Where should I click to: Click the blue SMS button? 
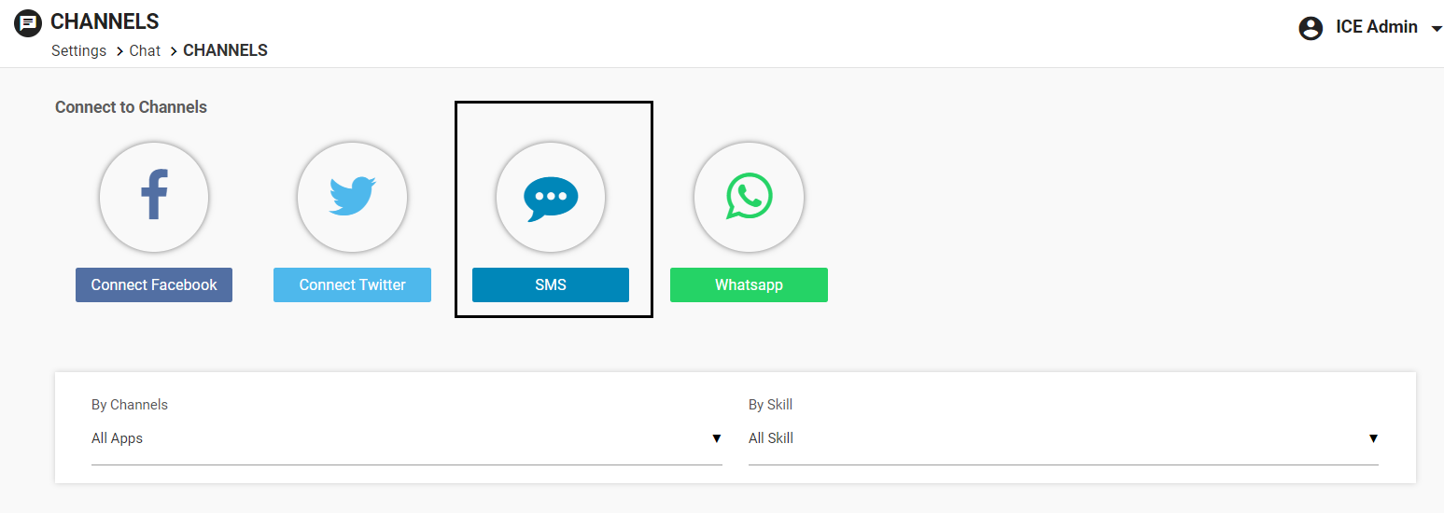tap(551, 285)
